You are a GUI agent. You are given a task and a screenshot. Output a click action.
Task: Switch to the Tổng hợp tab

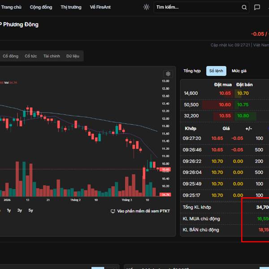point(192,71)
